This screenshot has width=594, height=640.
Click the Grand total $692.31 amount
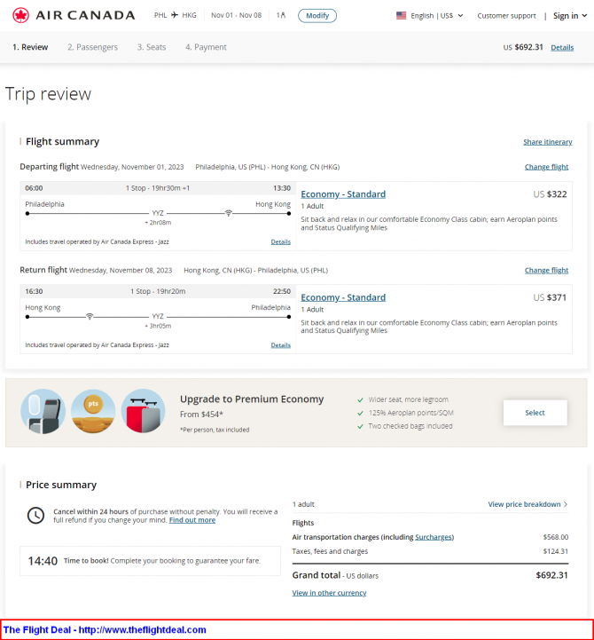pos(551,575)
